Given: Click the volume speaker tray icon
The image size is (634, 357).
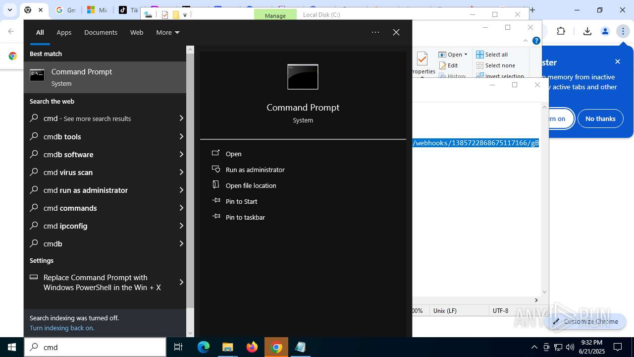Looking at the screenshot, I should click(x=570, y=347).
